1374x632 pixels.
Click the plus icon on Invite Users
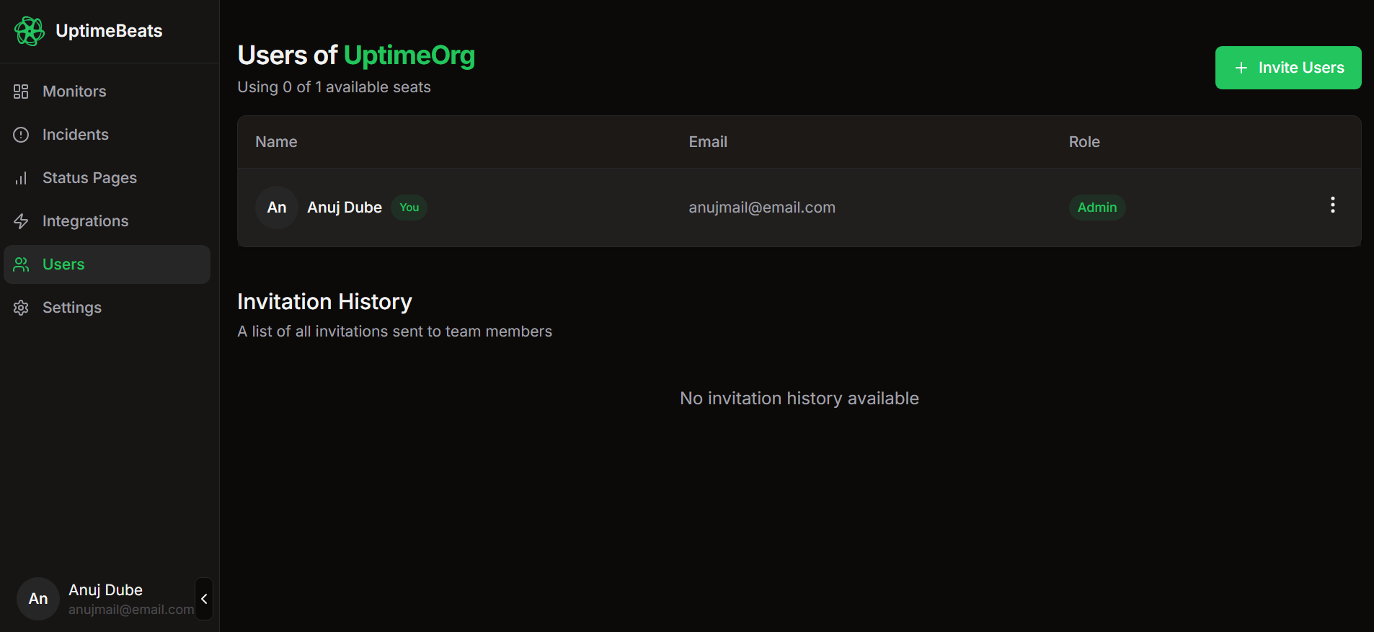tap(1241, 68)
